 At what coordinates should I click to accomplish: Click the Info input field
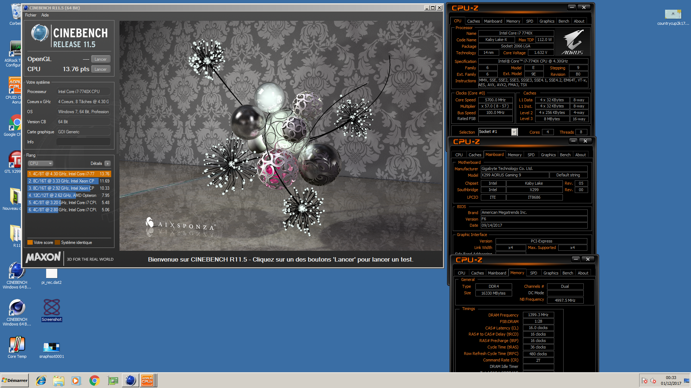pos(83,142)
